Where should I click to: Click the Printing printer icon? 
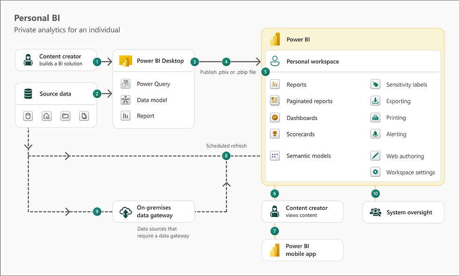pyautogui.click(x=375, y=118)
